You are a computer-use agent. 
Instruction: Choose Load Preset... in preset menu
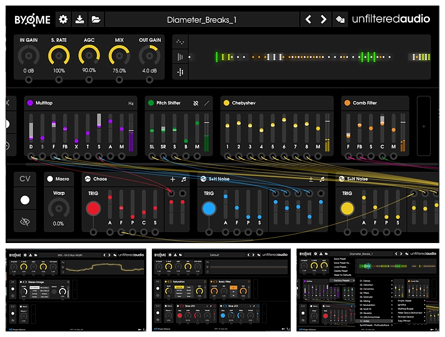340,267
